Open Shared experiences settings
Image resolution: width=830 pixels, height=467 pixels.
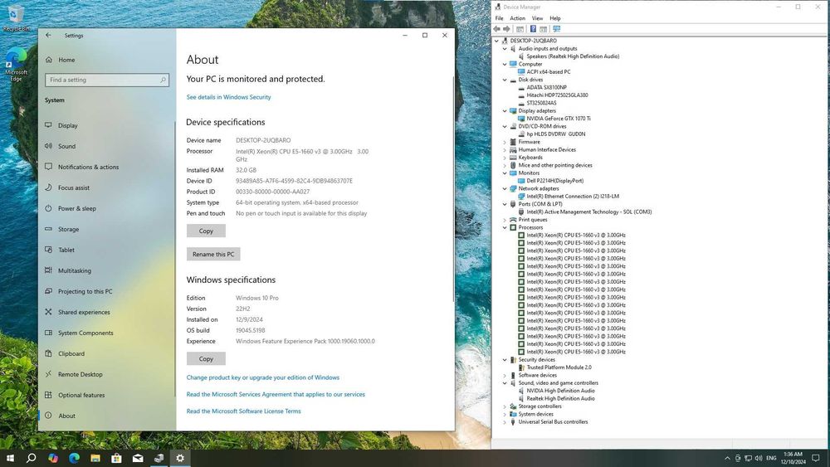click(84, 312)
